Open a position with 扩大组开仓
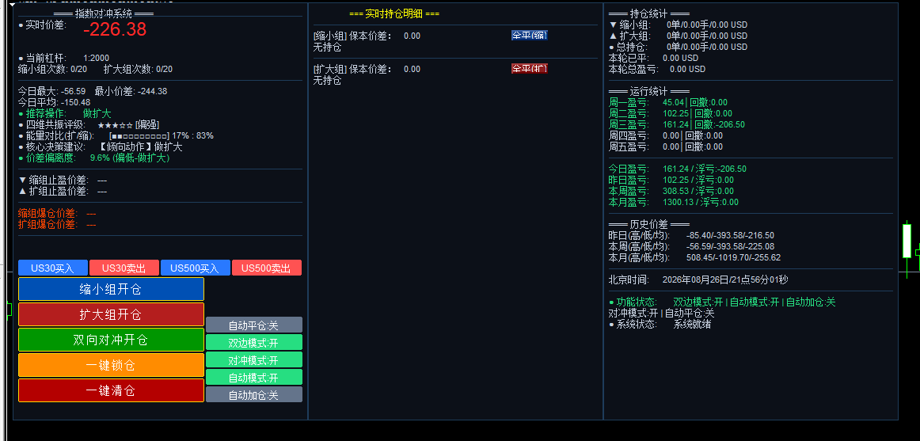The image size is (920, 441). point(111,314)
